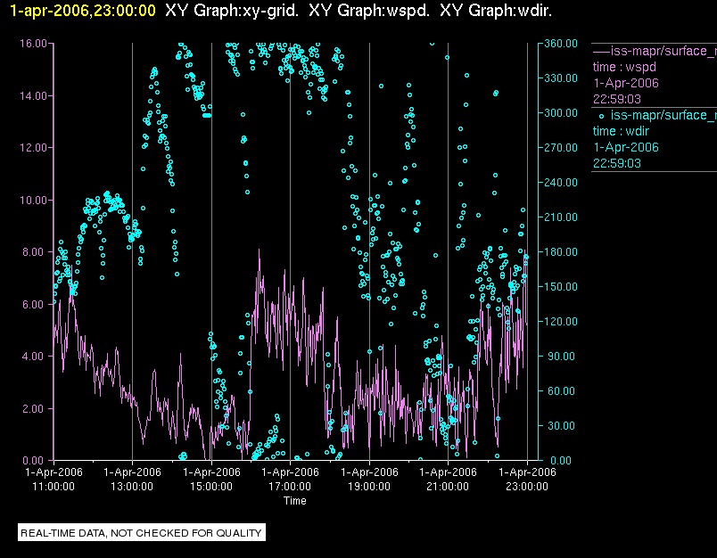Click the 19:00:00 time axis label
Viewport: 717px width, 558px height.
[369, 487]
